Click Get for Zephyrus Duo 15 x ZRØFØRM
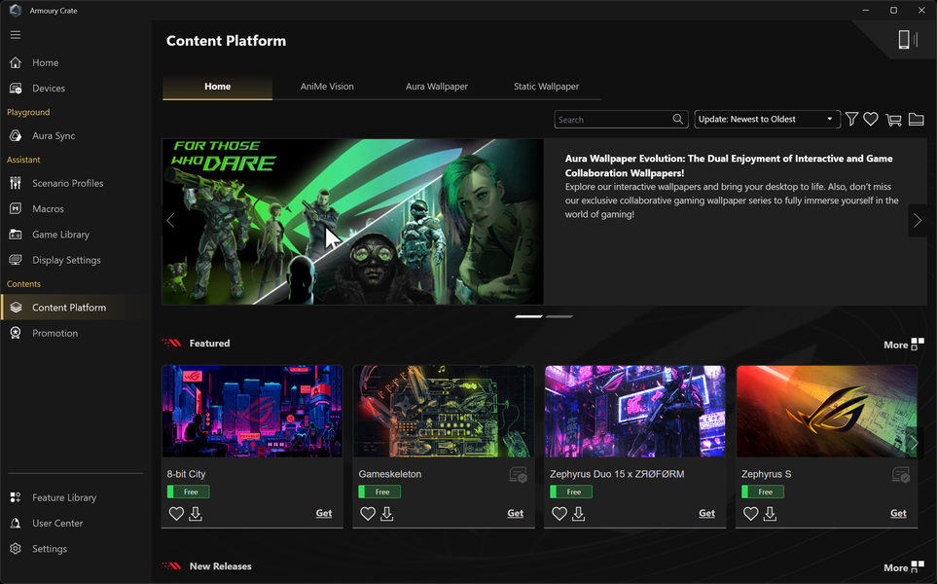 (x=707, y=513)
